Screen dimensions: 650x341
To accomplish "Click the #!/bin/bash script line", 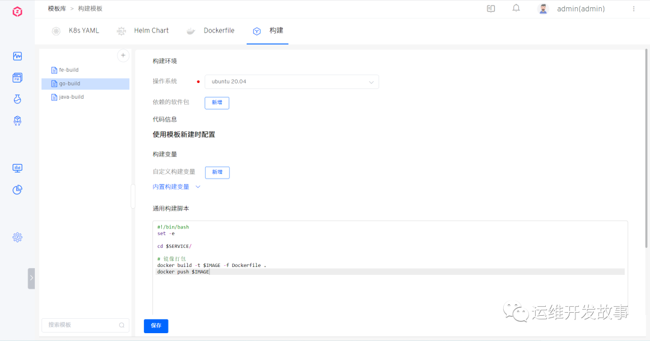I will coord(173,227).
